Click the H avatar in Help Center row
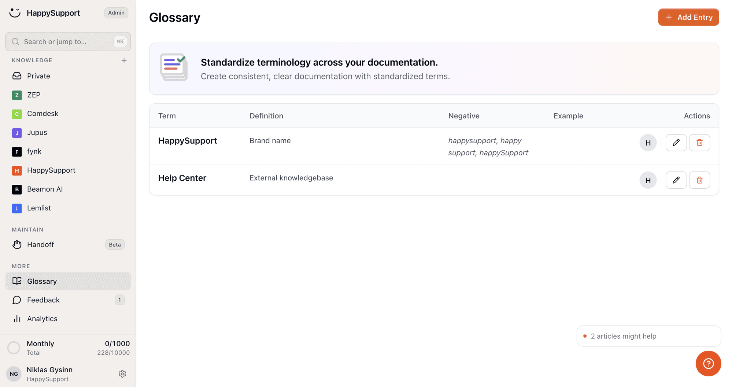 648,180
